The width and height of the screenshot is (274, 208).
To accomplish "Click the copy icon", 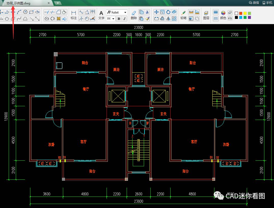I will (141, 12).
